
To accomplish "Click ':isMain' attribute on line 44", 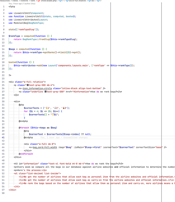I will tap(78, 147).
